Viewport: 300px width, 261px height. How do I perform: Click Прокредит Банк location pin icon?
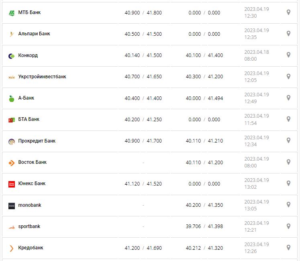click(x=288, y=141)
